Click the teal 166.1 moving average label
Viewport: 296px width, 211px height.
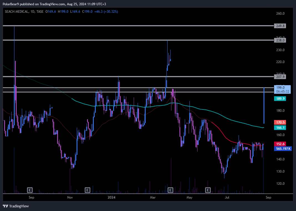(280, 128)
